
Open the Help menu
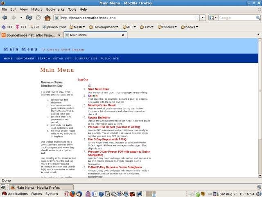tap(83, 9)
